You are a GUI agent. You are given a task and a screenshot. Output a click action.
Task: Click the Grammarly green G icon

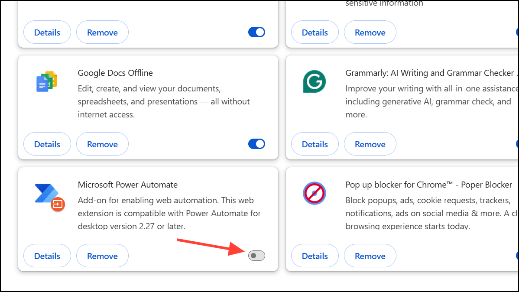pyautogui.click(x=314, y=81)
